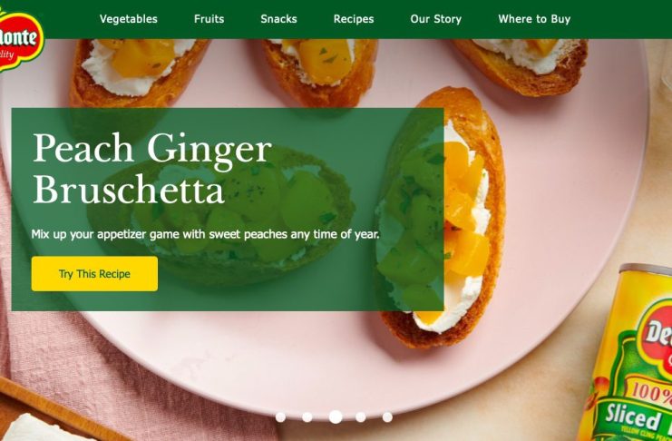Open the Vegetables menu item
The image size is (672, 441).
129,19
